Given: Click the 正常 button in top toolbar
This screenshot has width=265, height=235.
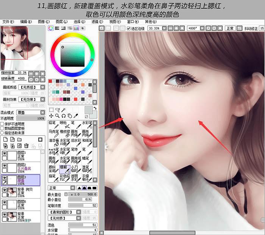Looking at the screenshot, I should click(230, 28).
